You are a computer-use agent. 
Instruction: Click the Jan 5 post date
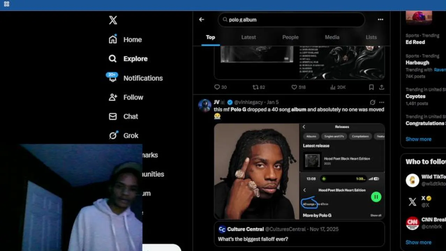coord(273,102)
